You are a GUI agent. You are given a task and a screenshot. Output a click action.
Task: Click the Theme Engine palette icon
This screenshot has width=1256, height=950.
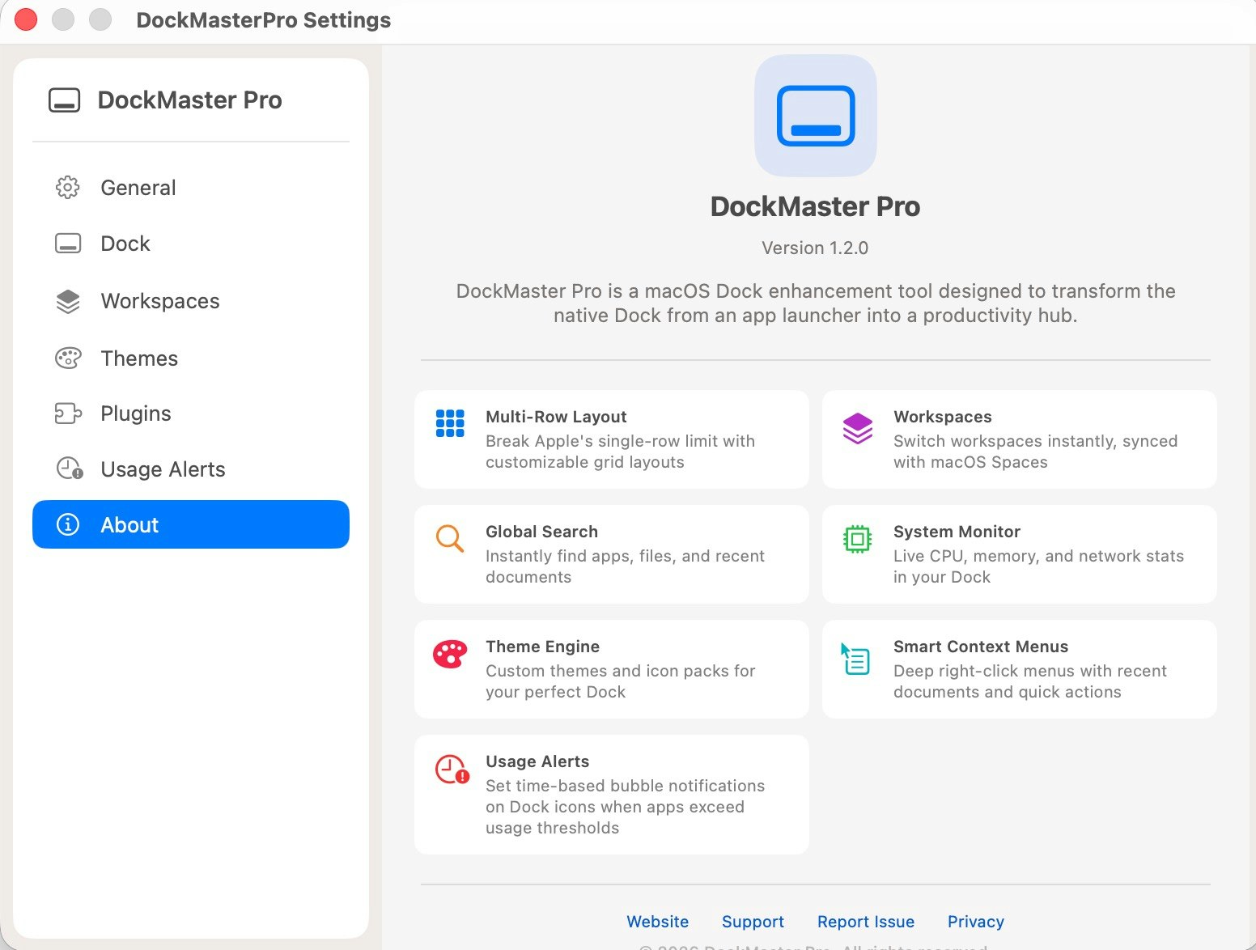coord(450,653)
